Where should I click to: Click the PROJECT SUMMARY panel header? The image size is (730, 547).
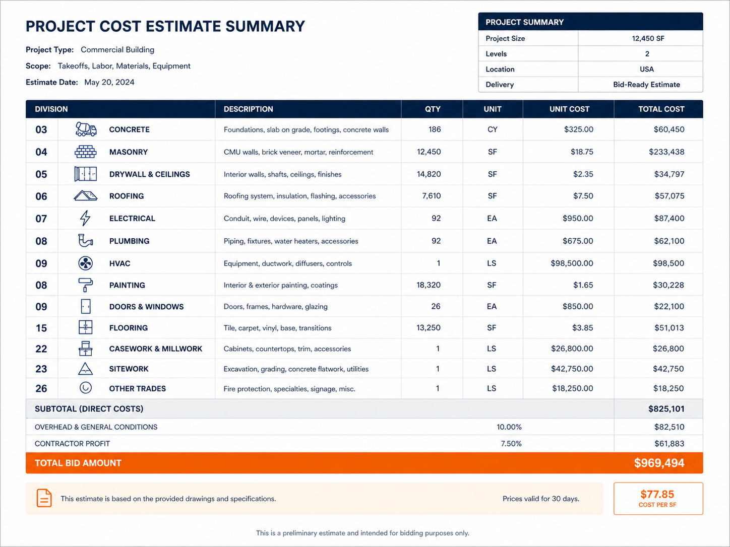(x=590, y=22)
